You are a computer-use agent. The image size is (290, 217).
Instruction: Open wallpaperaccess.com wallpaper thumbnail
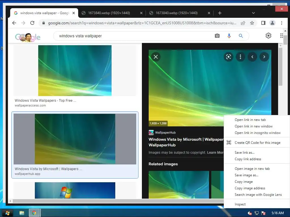(75, 70)
